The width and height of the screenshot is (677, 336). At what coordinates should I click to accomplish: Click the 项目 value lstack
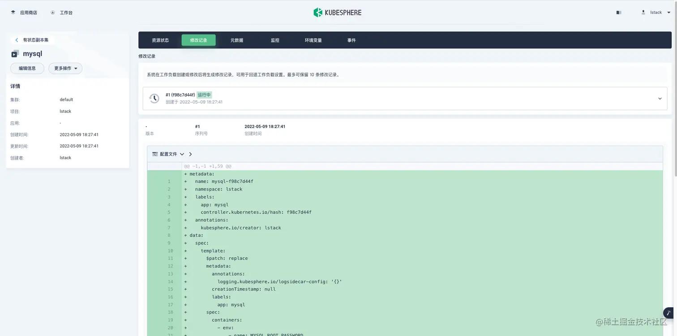pyautogui.click(x=65, y=111)
